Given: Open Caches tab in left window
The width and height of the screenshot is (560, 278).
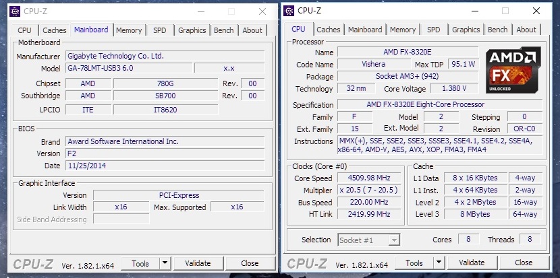Looking at the screenshot, I should point(54,30).
